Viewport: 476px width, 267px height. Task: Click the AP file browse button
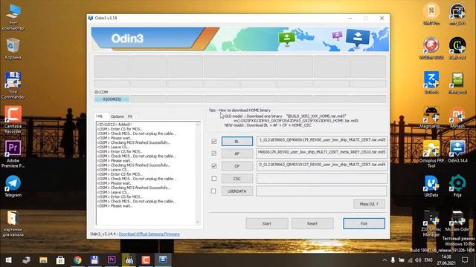pos(237,154)
